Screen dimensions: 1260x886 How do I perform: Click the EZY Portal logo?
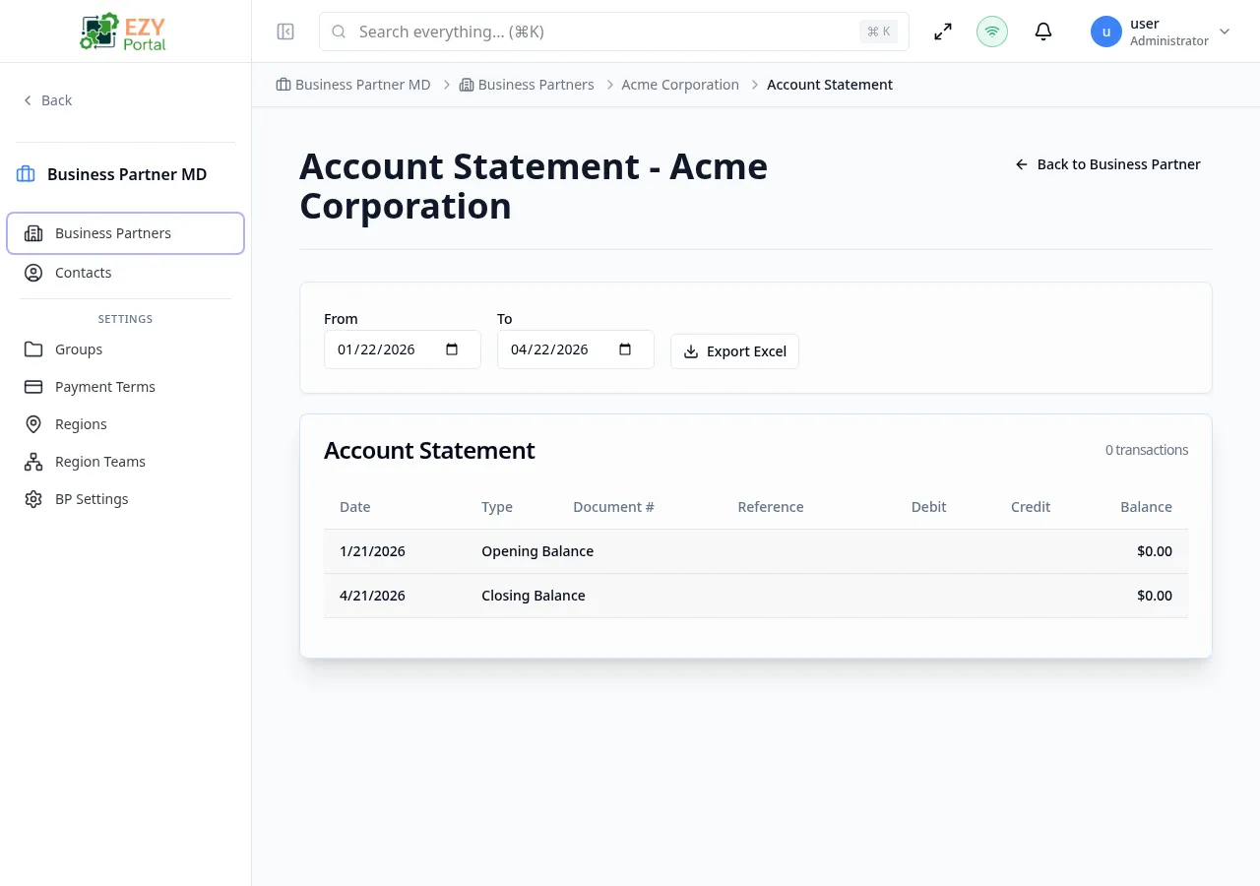click(122, 31)
